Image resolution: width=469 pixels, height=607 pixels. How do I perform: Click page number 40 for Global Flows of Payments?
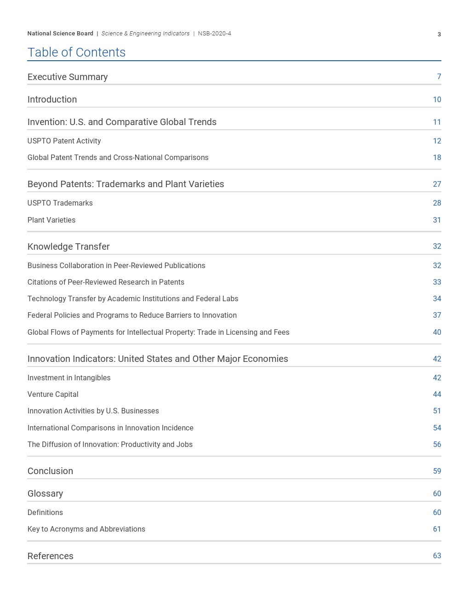(437, 332)
